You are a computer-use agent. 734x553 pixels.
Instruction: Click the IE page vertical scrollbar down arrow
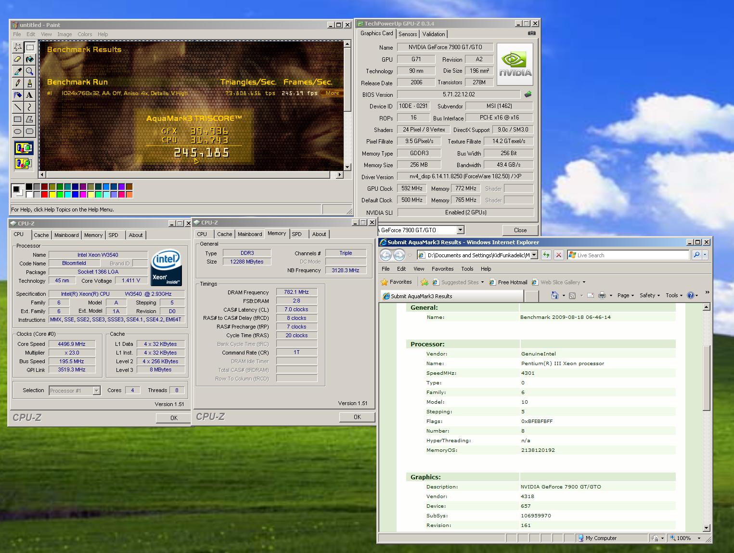[706, 527]
